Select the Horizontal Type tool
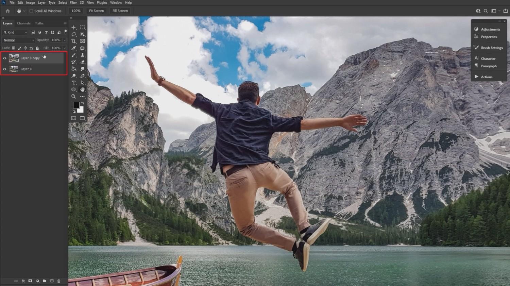Screen dimensions: 510x286 [73, 83]
